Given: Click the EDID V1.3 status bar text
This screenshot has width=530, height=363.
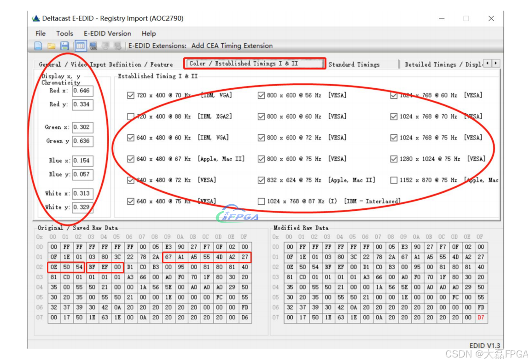Looking at the screenshot, I should click(484, 346).
